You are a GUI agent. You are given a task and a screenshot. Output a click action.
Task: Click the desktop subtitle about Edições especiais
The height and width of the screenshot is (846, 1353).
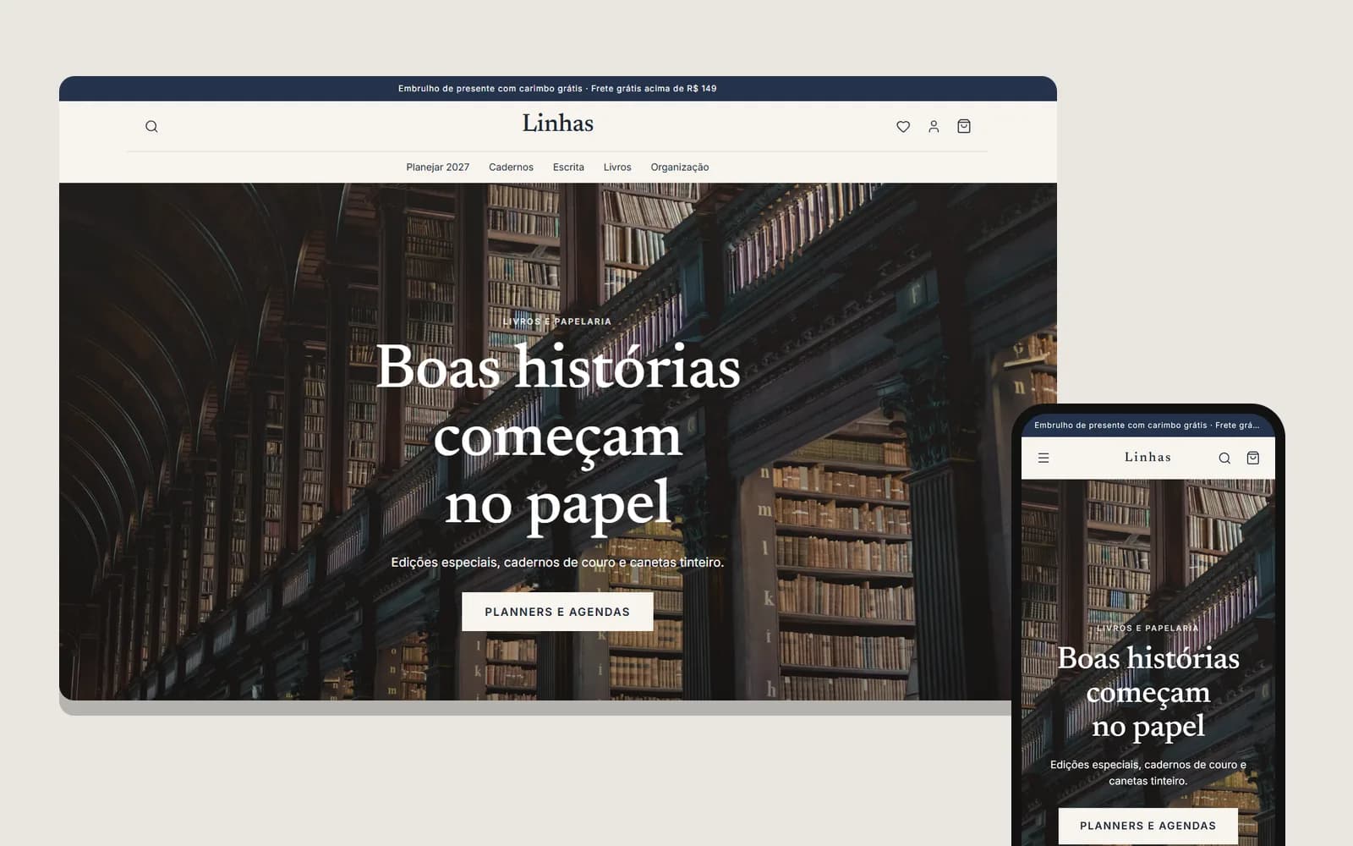(x=557, y=562)
